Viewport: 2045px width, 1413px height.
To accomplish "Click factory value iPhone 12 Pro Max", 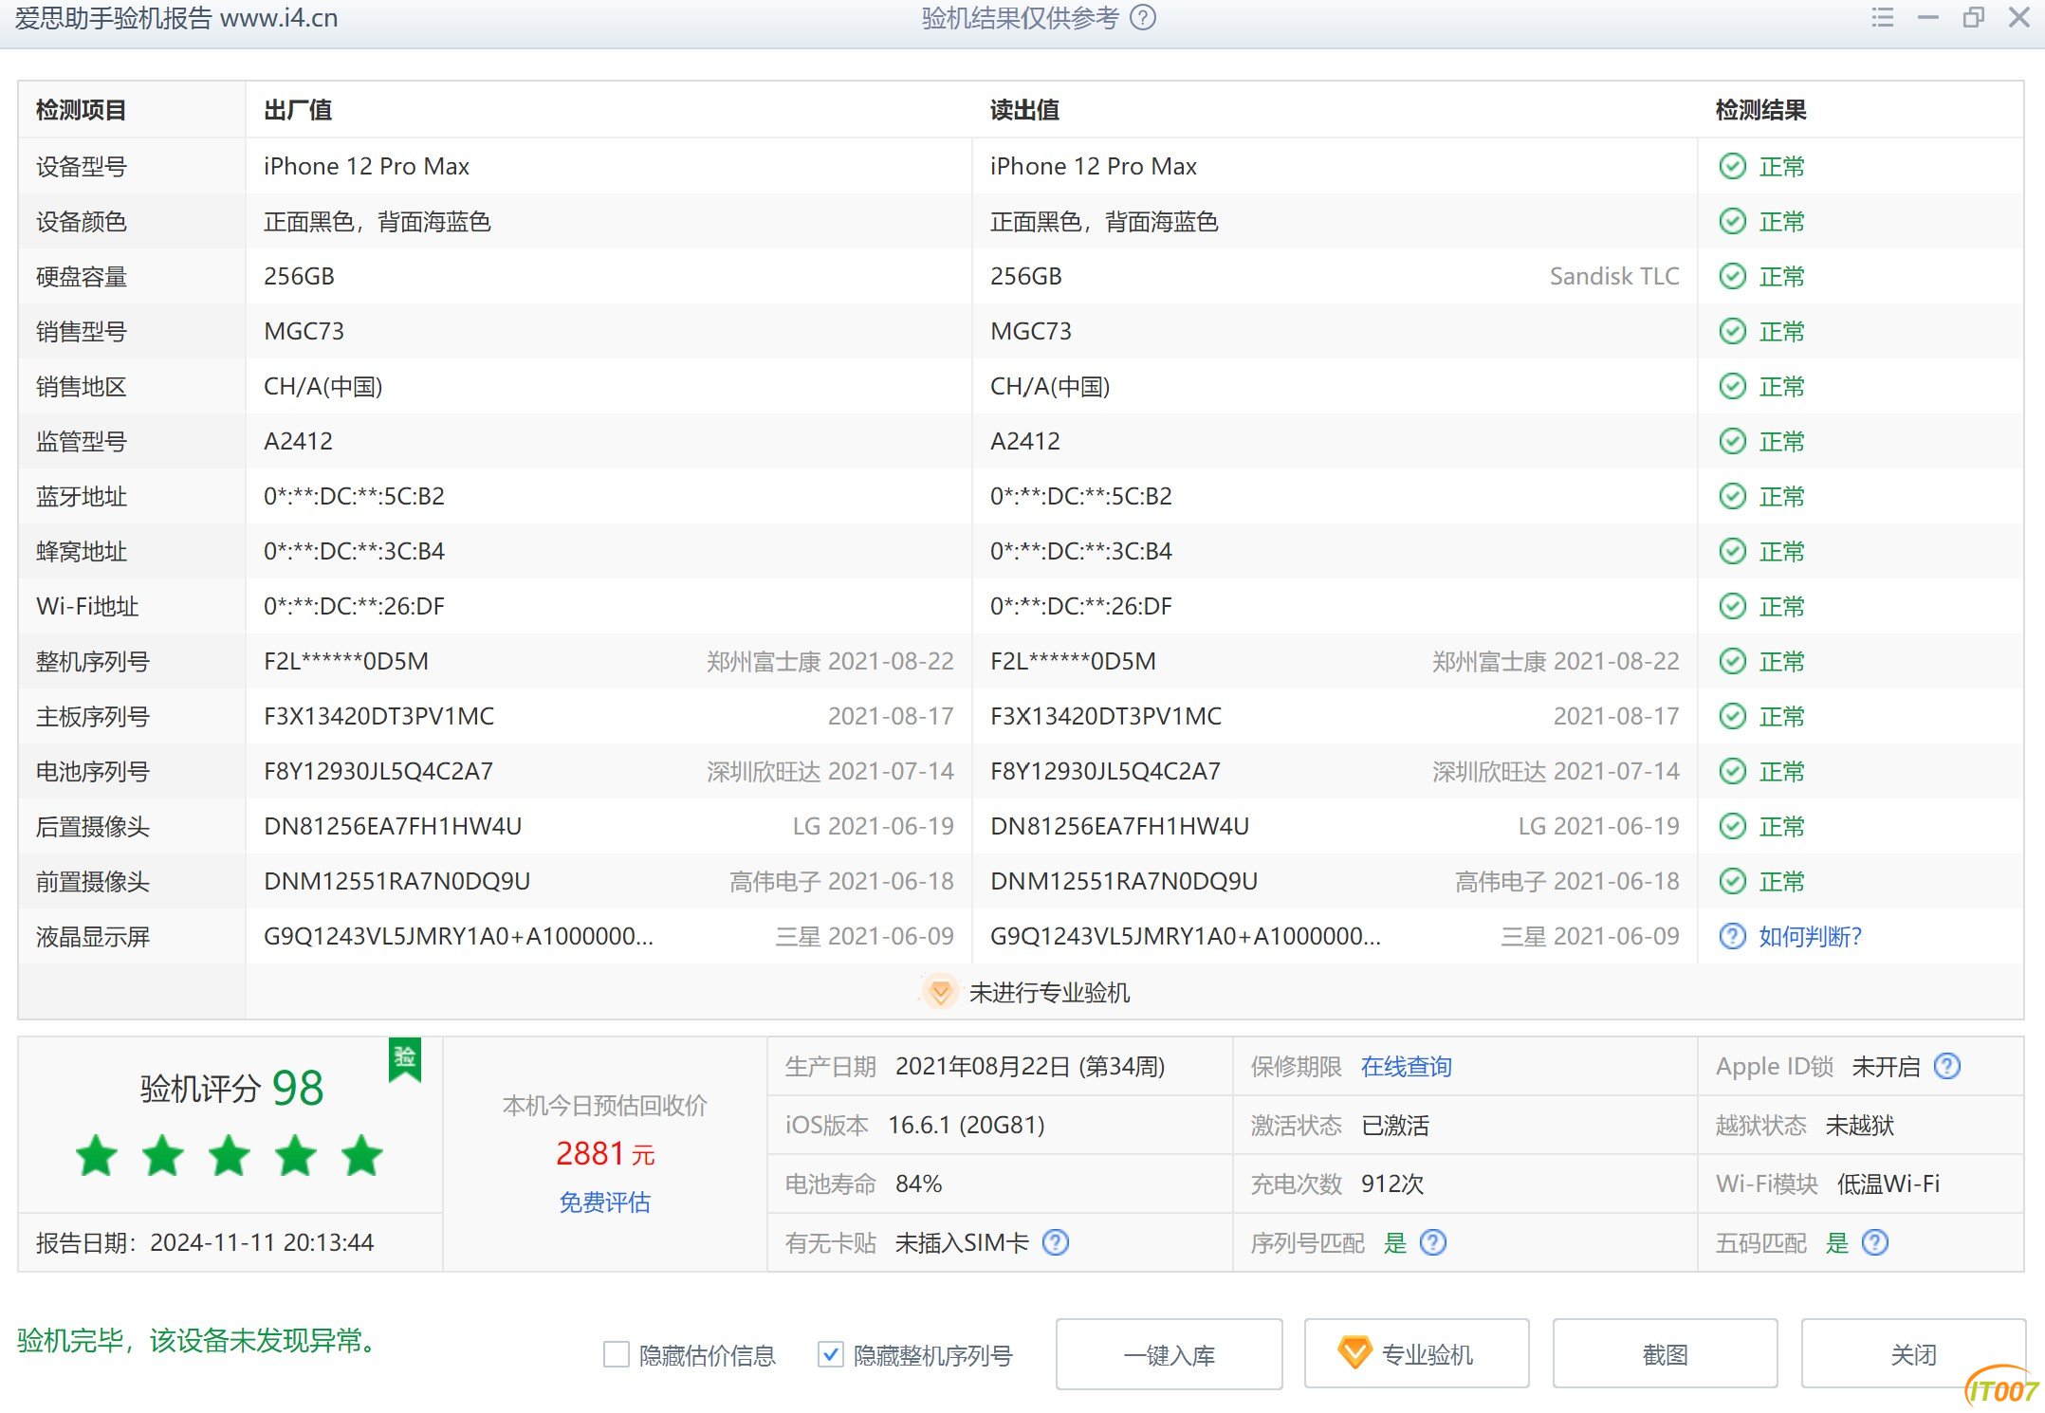I will pyautogui.click(x=366, y=167).
